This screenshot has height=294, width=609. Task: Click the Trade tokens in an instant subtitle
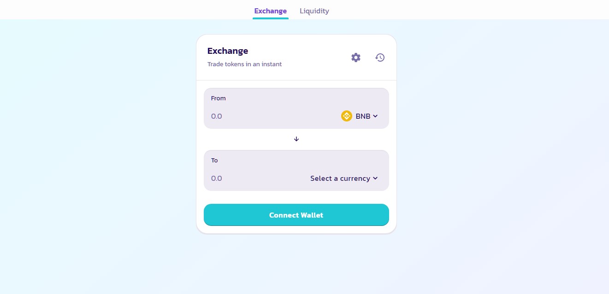244,64
